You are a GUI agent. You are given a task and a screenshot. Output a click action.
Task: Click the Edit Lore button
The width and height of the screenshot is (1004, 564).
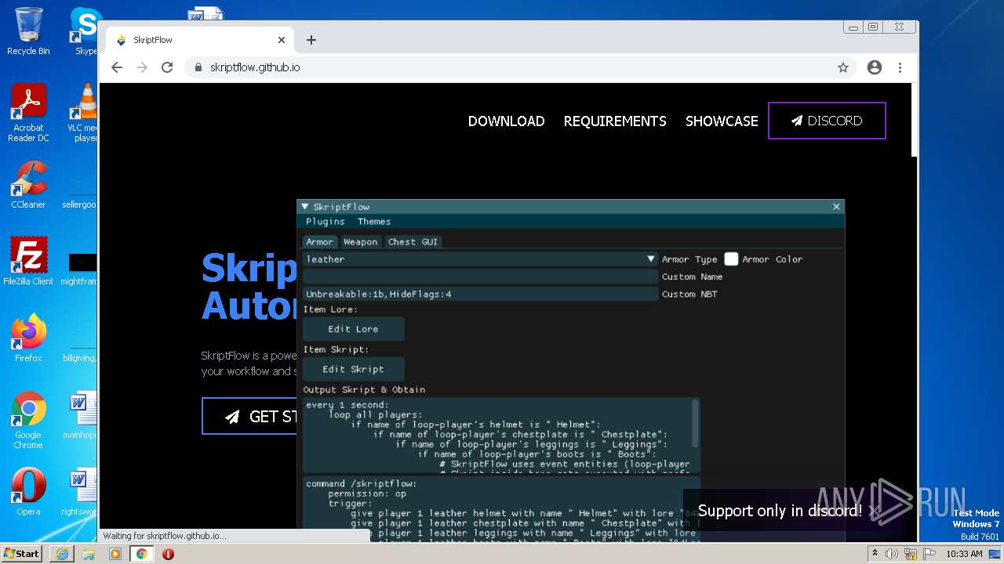(354, 329)
